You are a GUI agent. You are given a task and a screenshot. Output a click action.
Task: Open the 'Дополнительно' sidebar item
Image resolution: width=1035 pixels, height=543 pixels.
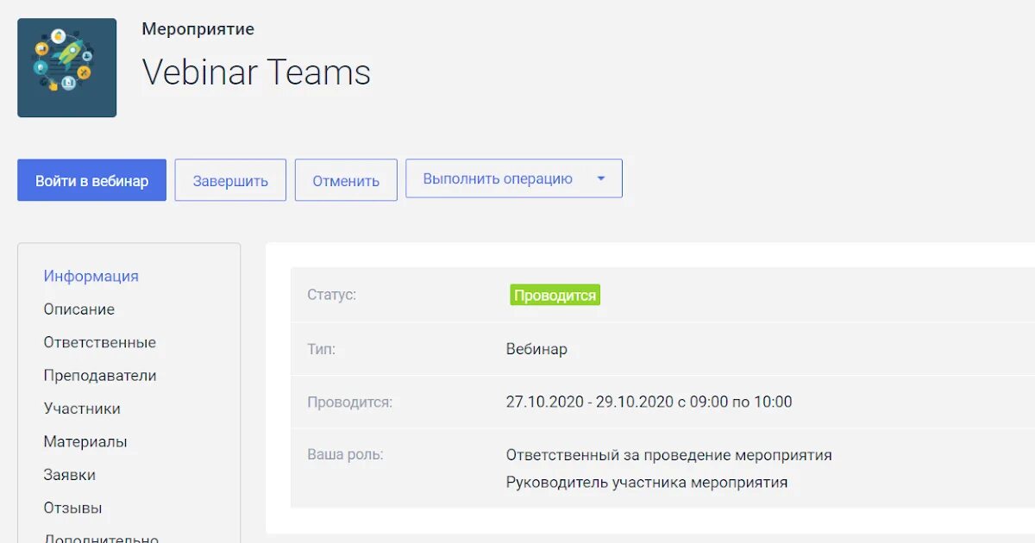tap(101, 538)
